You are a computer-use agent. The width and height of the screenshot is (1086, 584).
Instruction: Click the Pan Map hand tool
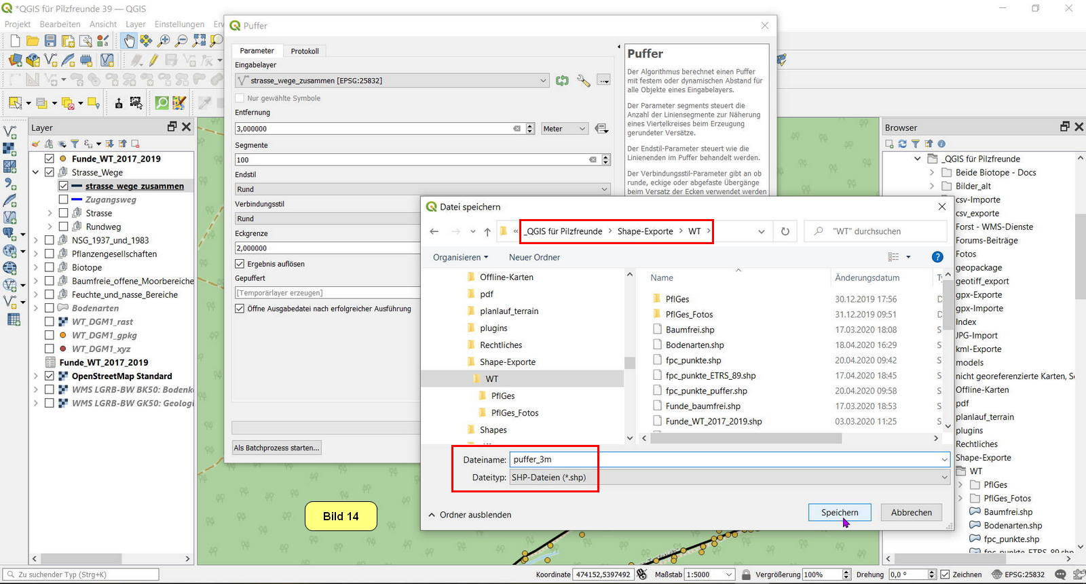point(128,41)
